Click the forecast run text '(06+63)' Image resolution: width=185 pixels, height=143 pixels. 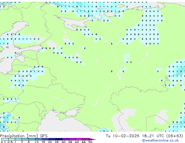tap(174, 136)
